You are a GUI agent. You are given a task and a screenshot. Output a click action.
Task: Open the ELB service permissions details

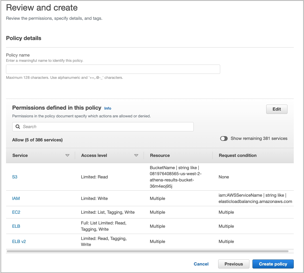click(16, 226)
